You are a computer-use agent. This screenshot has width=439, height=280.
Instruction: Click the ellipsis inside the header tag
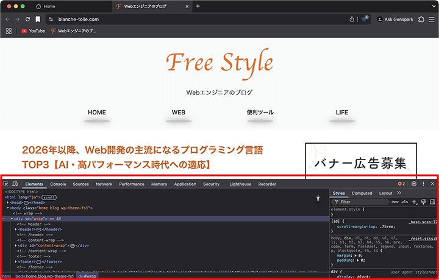pyautogui.click(x=38, y=229)
